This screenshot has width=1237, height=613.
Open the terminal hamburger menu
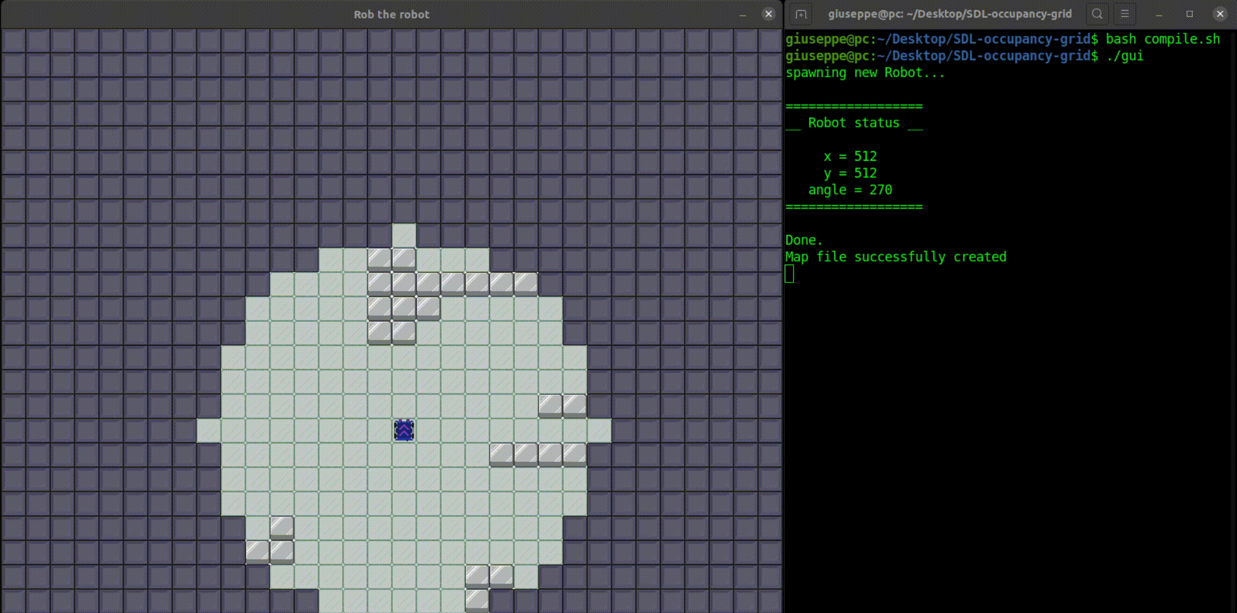[x=1125, y=14]
